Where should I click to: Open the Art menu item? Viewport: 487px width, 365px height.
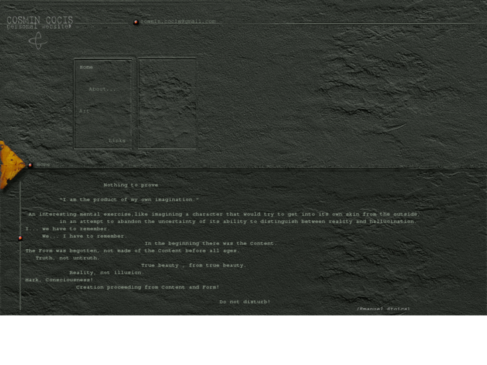coord(84,111)
